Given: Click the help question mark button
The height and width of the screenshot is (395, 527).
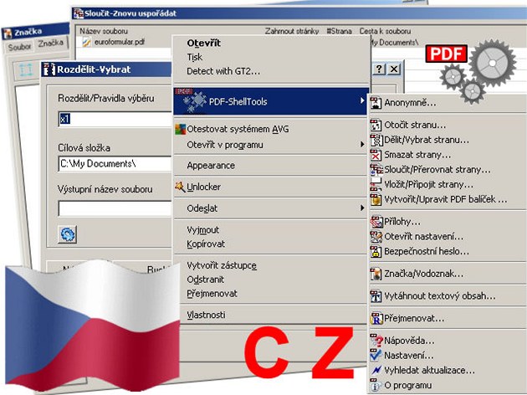Looking at the screenshot, I should (x=379, y=69).
